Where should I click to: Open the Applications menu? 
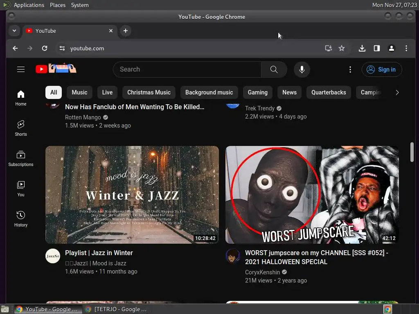(x=29, y=5)
